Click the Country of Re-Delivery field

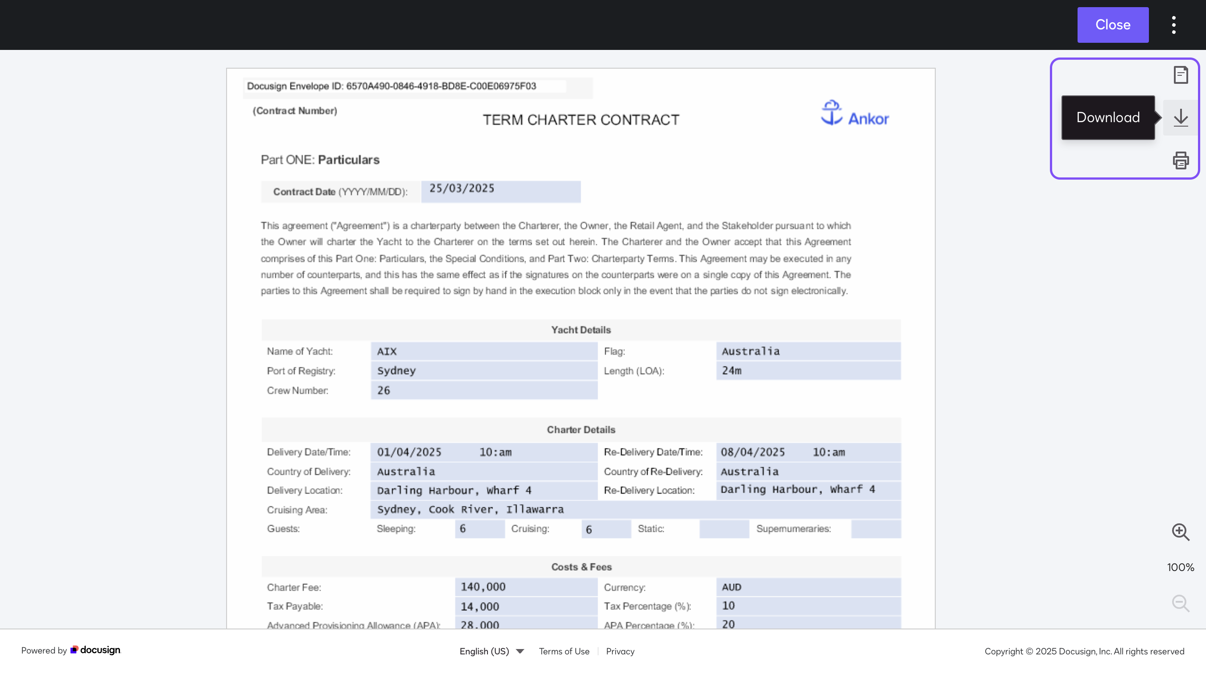(808, 471)
